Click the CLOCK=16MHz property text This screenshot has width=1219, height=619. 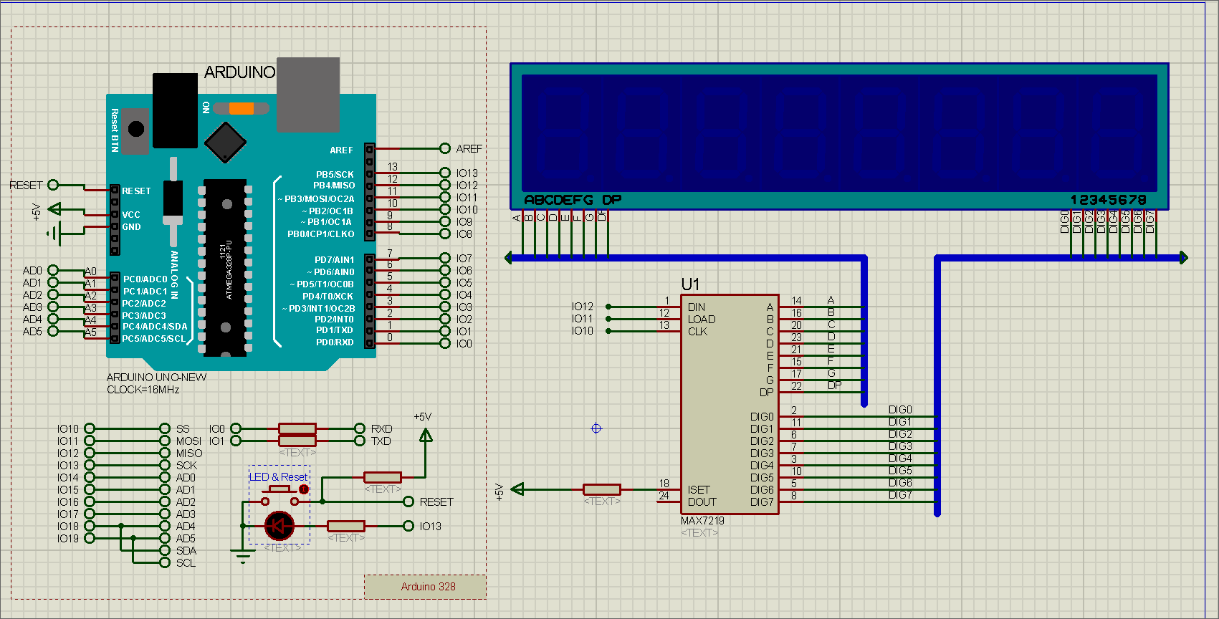(x=143, y=390)
